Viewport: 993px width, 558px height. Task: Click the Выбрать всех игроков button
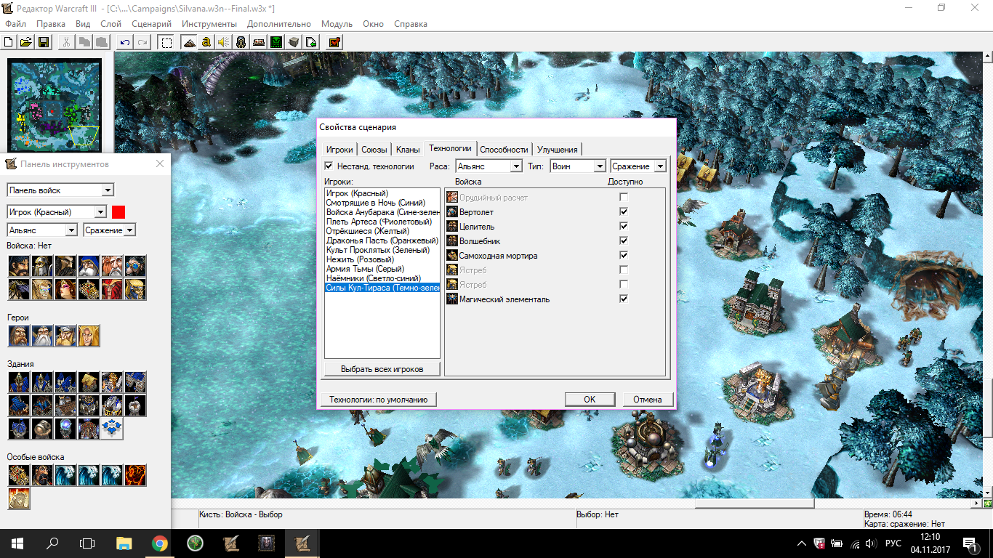pyautogui.click(x=382, y=369)
